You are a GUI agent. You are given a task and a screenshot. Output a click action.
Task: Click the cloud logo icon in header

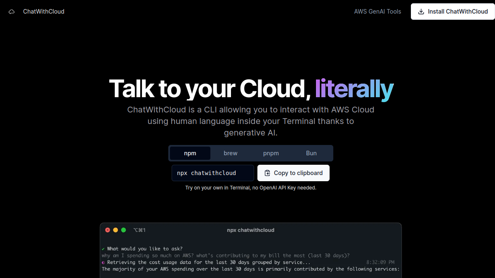click(x=12, y=12)
